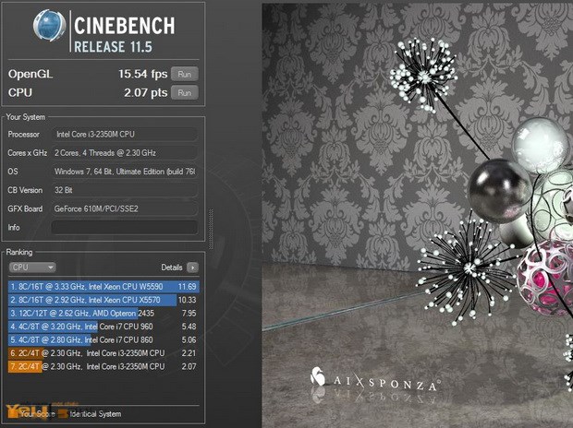This screenshot has height=428, width=573.
Task: Select the AMD Opteron 2435 ranking row
Action: [103, 313]
